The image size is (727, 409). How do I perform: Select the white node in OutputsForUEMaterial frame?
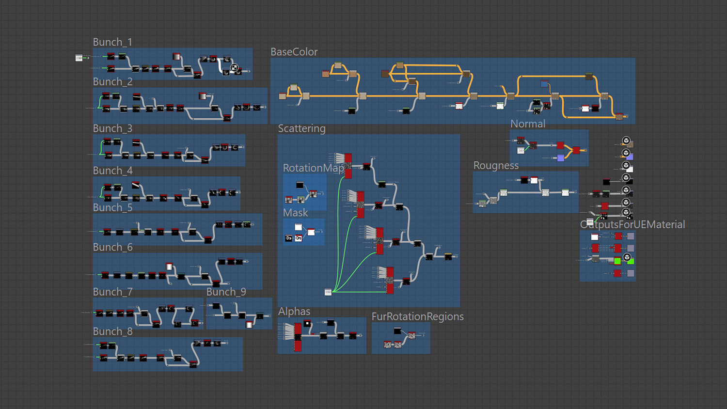tap(595, 237)
